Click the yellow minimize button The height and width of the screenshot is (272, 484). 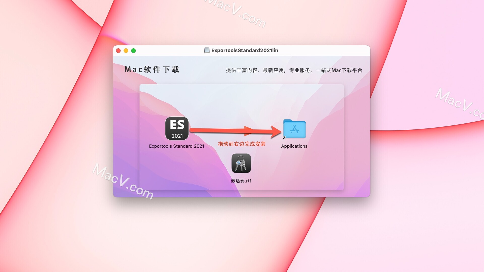(127, 50)
